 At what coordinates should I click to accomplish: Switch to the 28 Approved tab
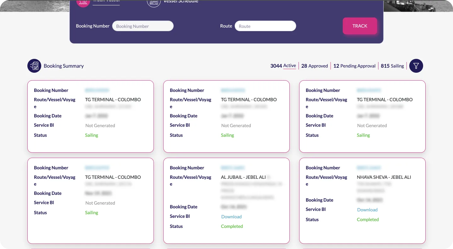(315, 66)
